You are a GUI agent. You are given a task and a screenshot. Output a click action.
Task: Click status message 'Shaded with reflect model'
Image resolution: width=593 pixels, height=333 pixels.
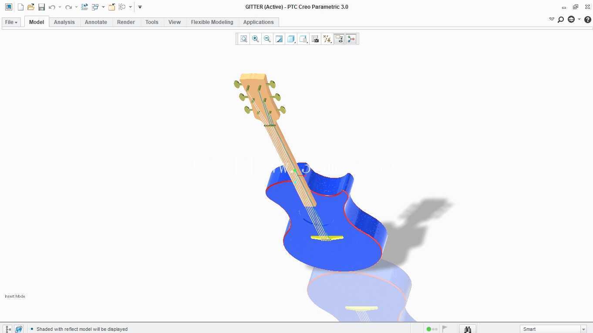click(82, 329)
